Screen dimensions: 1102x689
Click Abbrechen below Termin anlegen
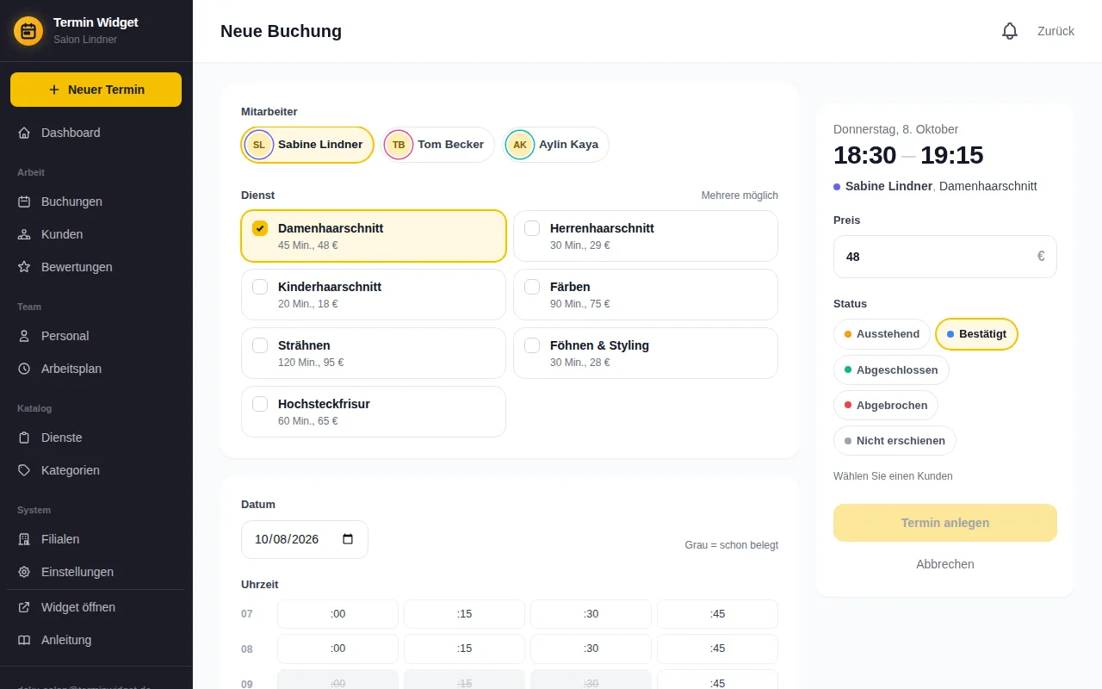945,564
